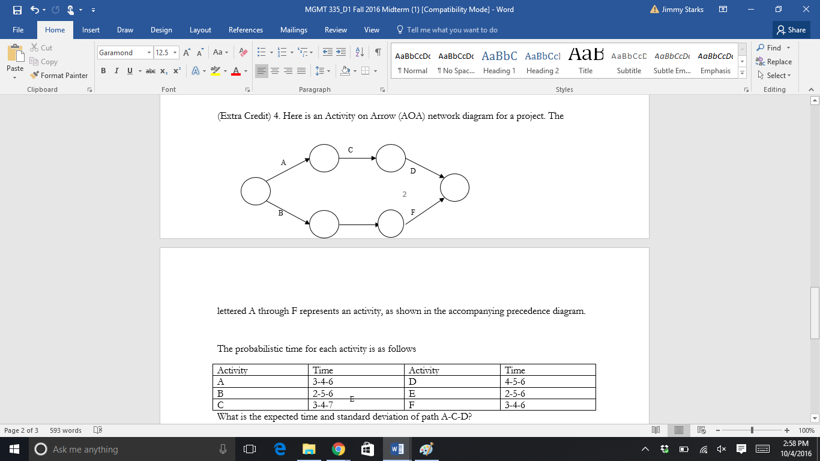Adjust the zoom slider in status bar
820x461 pixels.
[752, 430]
